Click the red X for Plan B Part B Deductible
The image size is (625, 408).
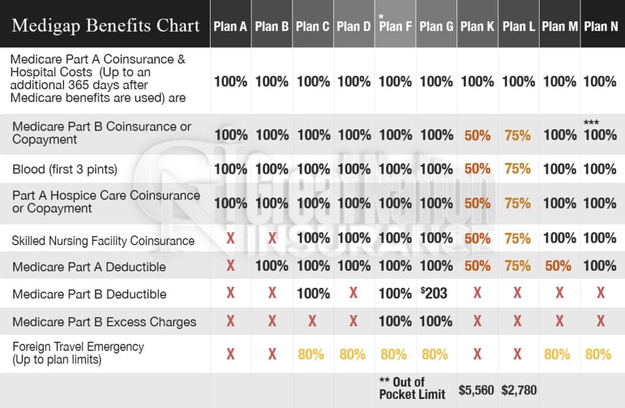[x=272, y=293]
